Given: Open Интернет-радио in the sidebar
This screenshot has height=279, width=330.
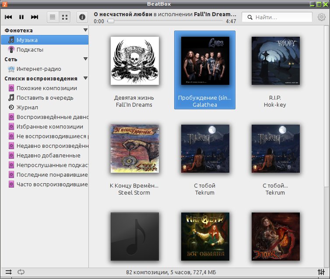Looking at the screenshot, I should point(45,69).
